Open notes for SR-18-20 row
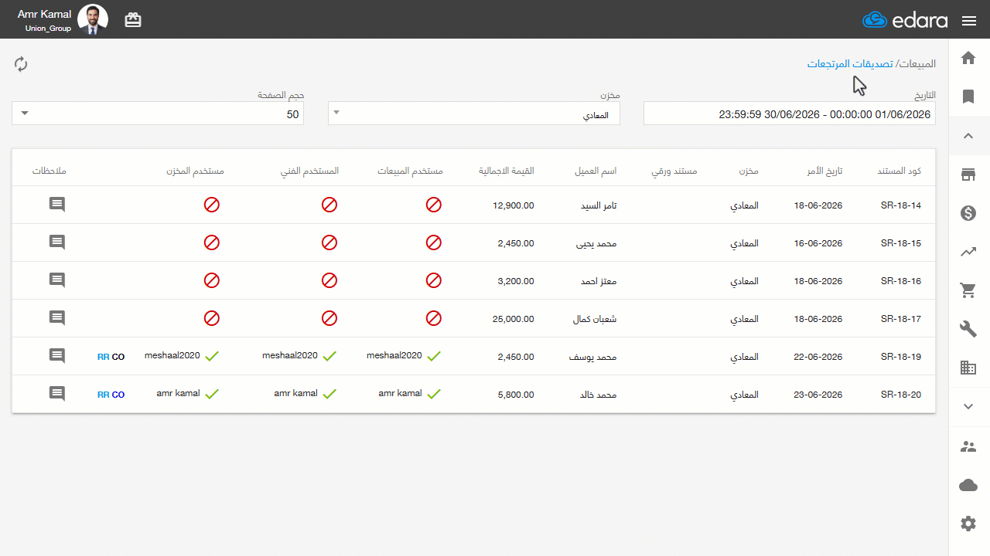 57,394
